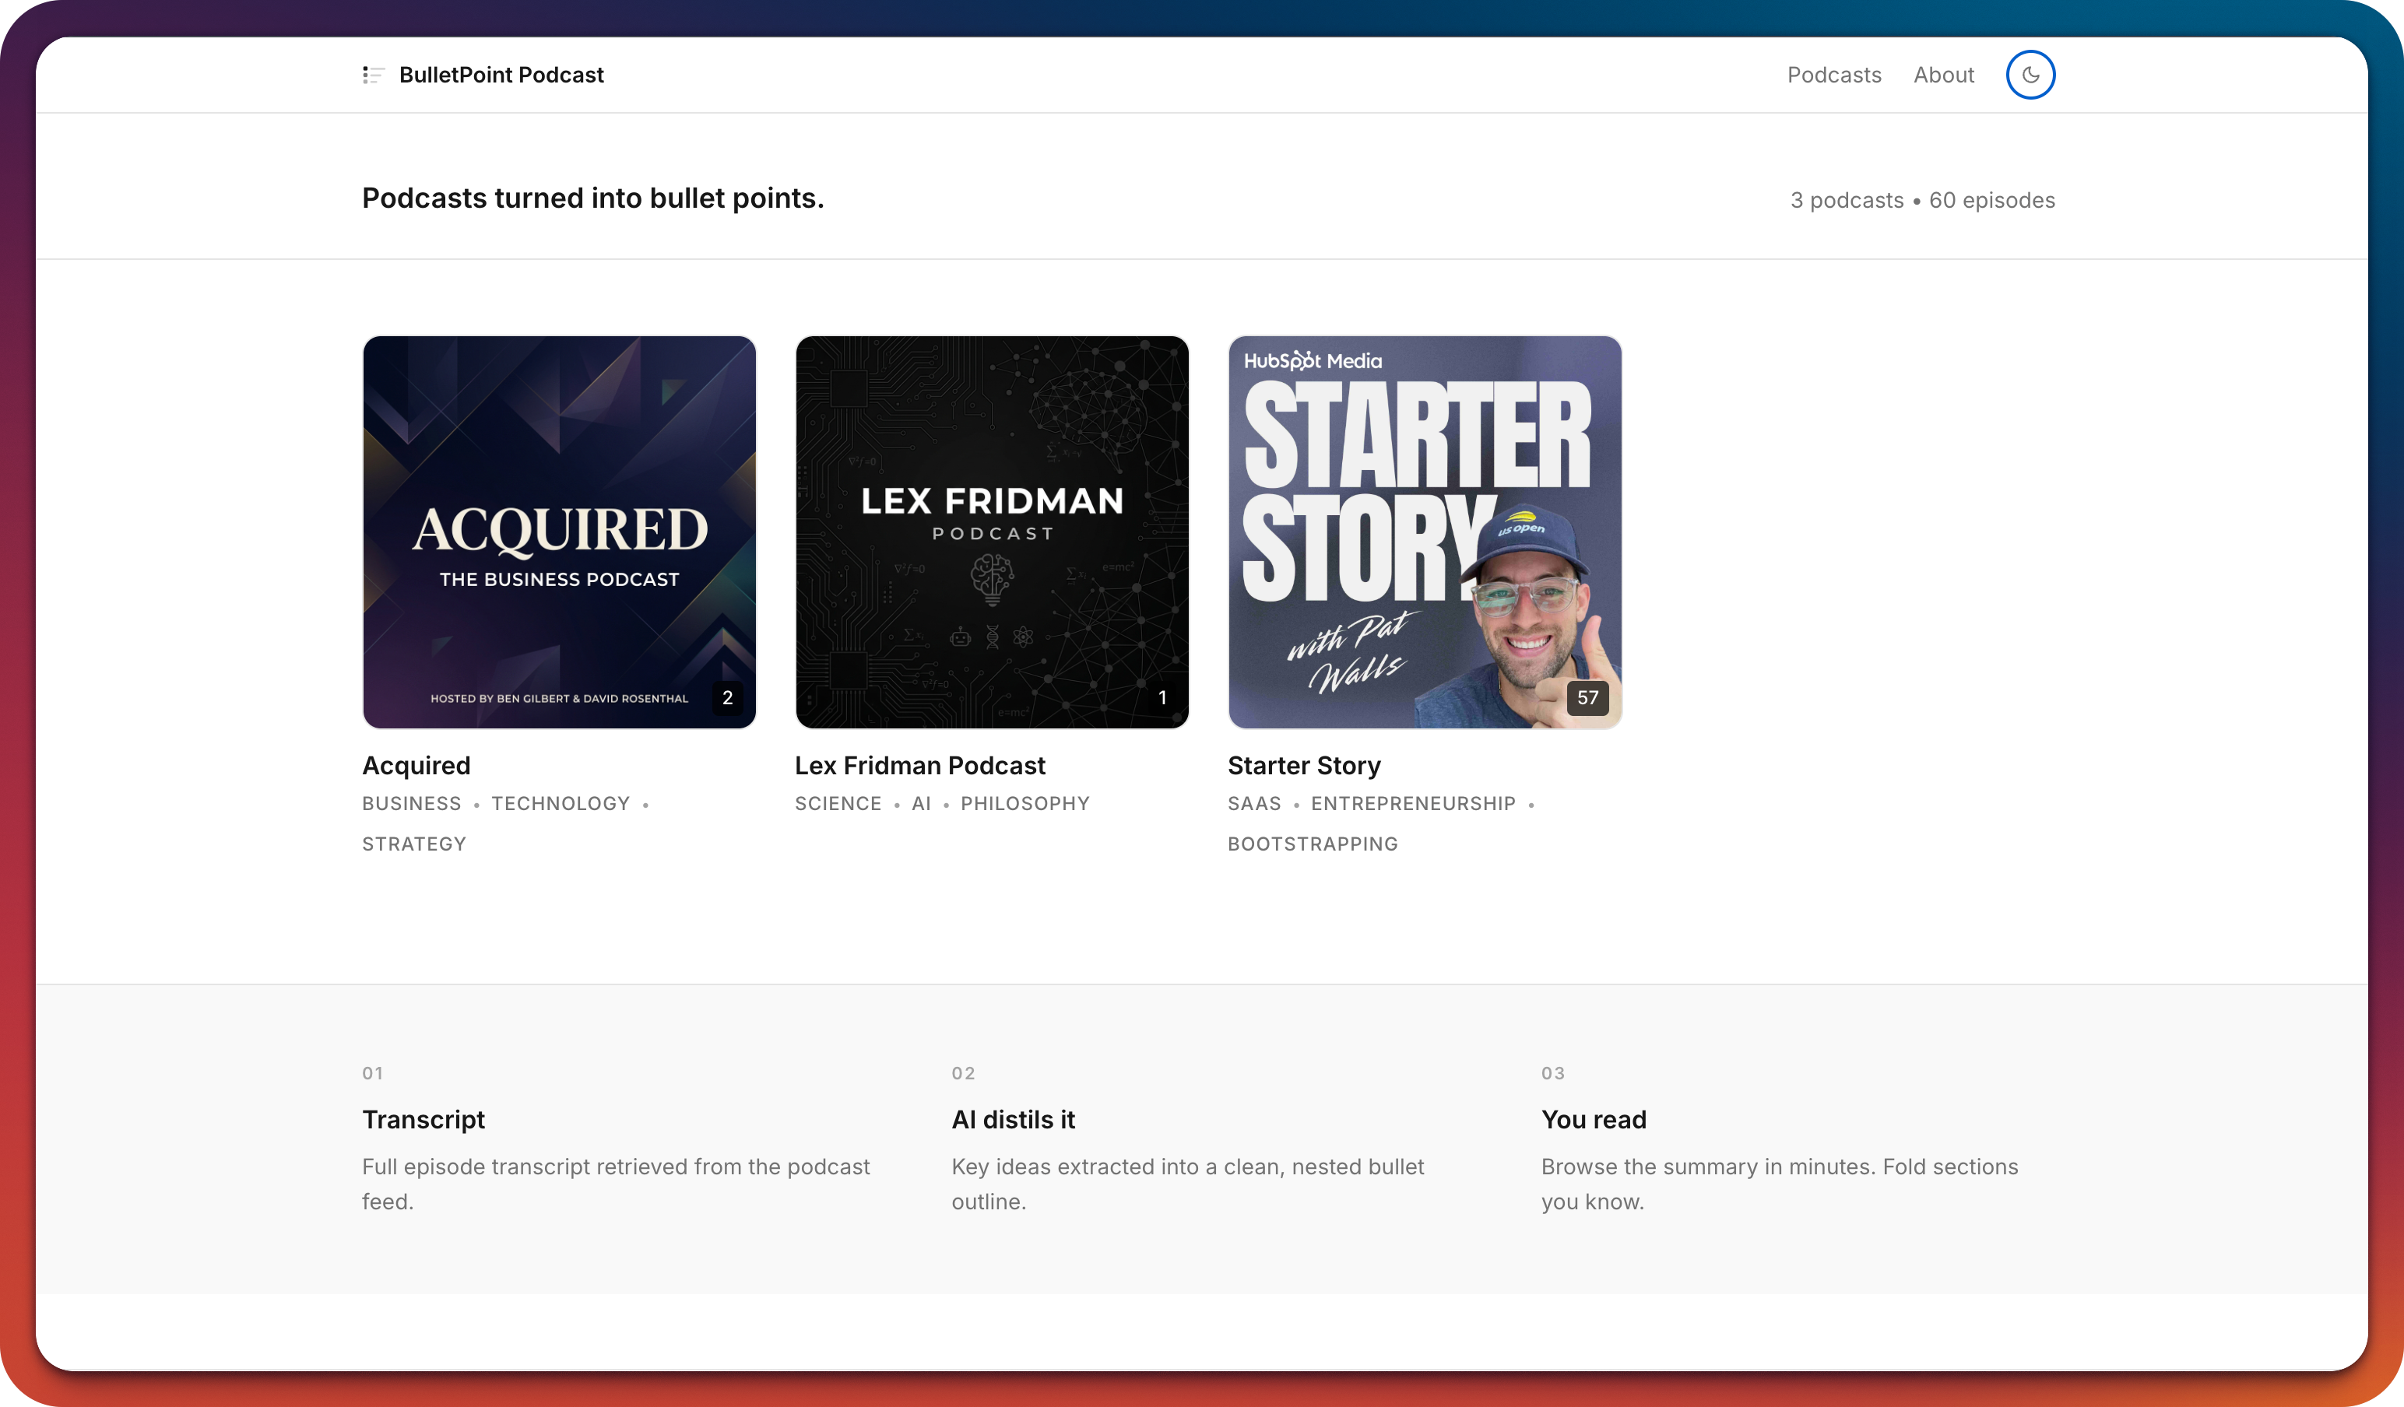Image resolution: width=2404 pixels, height=1407 pixels.
Task: Click the SAAS tag under Starter Story
Action: click(1253, 803)
